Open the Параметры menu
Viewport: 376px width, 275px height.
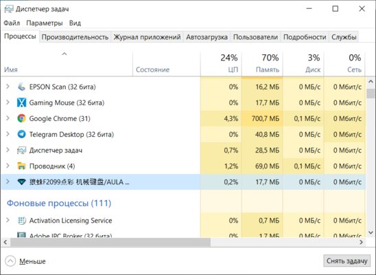click(45, 23)
